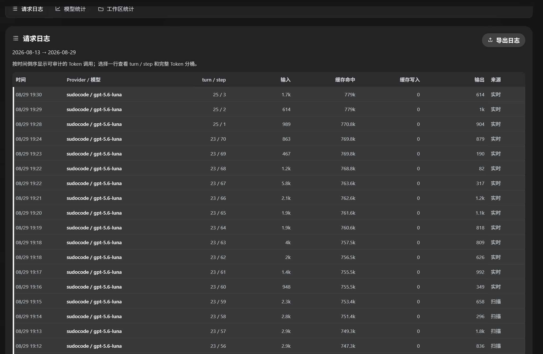The width and height of the screenshot is (543, 354).
Task: Click the 导出日志 button
Action: pyautogui.click(x=503, y=40)
